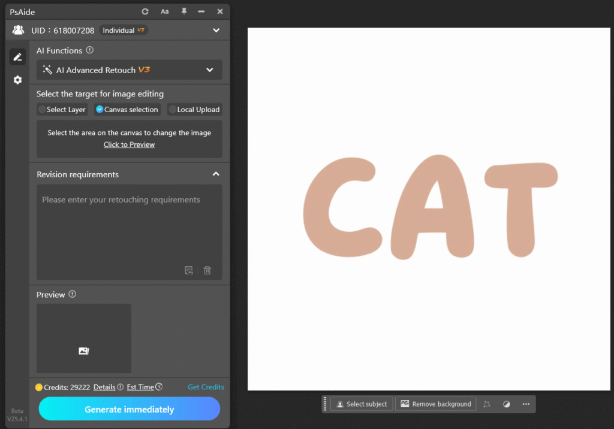Screen dimensions: 614x429
Task: Open the AI Advanced Retouch V3 dropdown
Action: pos(129,70)
